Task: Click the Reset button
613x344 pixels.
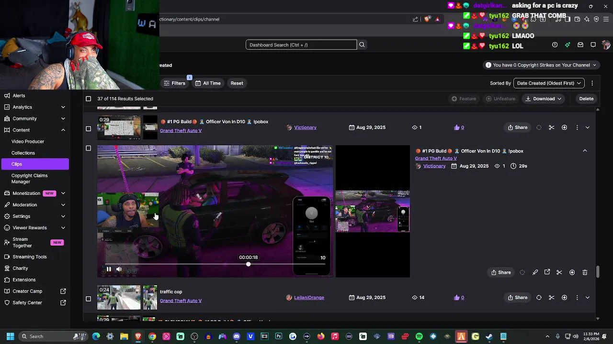Action: point(237,83)
